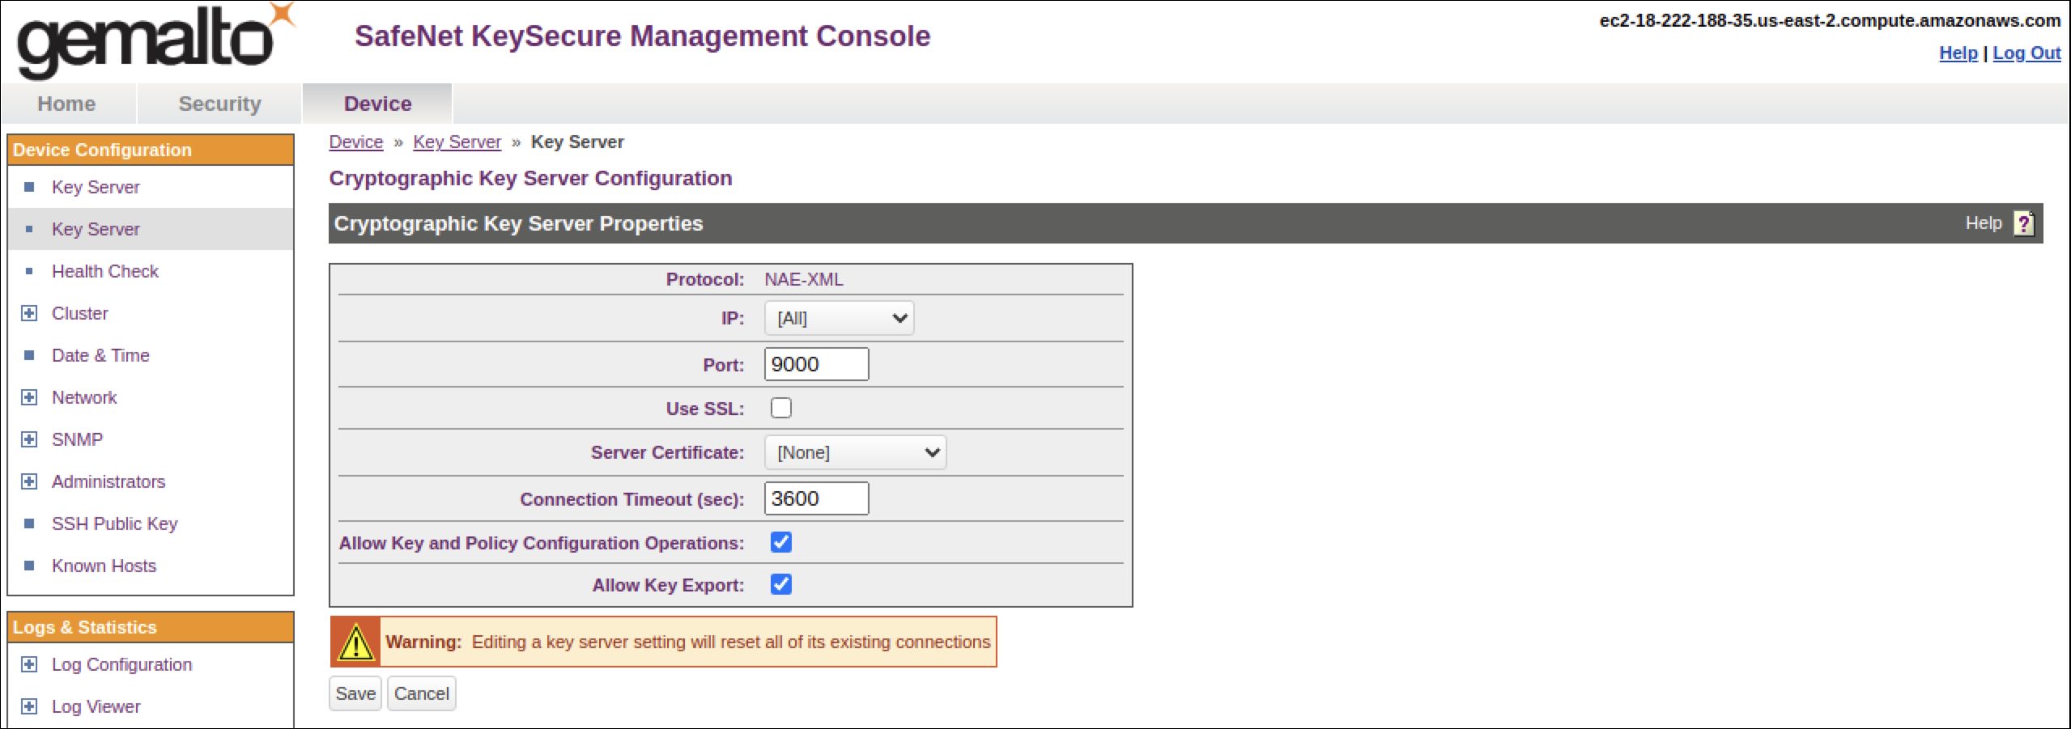Screen dimensions: 2071x729
Task: Expand Log Configuration plus icon
Action: (29, 664)
